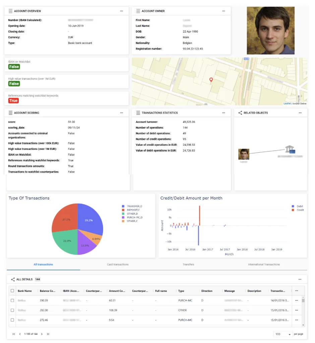Click the green 22.9% pie slice

pos(66,242)
